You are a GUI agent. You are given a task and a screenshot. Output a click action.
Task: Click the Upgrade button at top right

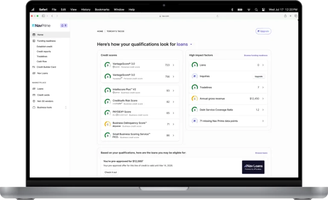pyautogui.click(x=263, y=31)
